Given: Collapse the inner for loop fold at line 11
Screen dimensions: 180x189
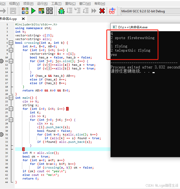Looking at the screenshot, I should 11,61.
